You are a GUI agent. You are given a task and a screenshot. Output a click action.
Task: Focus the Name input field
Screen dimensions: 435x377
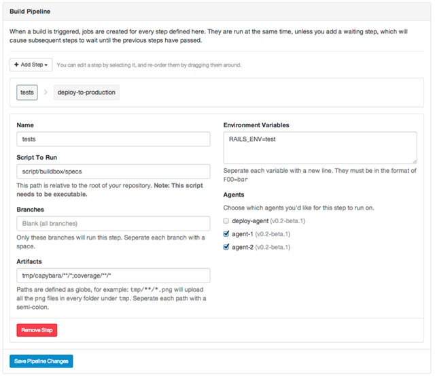114,140
